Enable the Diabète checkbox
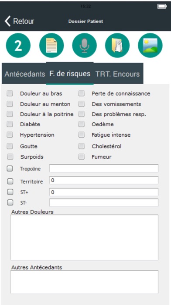 pyautogui.click(x=10, y=124)
